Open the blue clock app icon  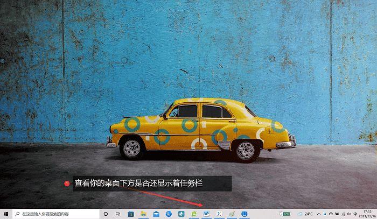point(169,214)
